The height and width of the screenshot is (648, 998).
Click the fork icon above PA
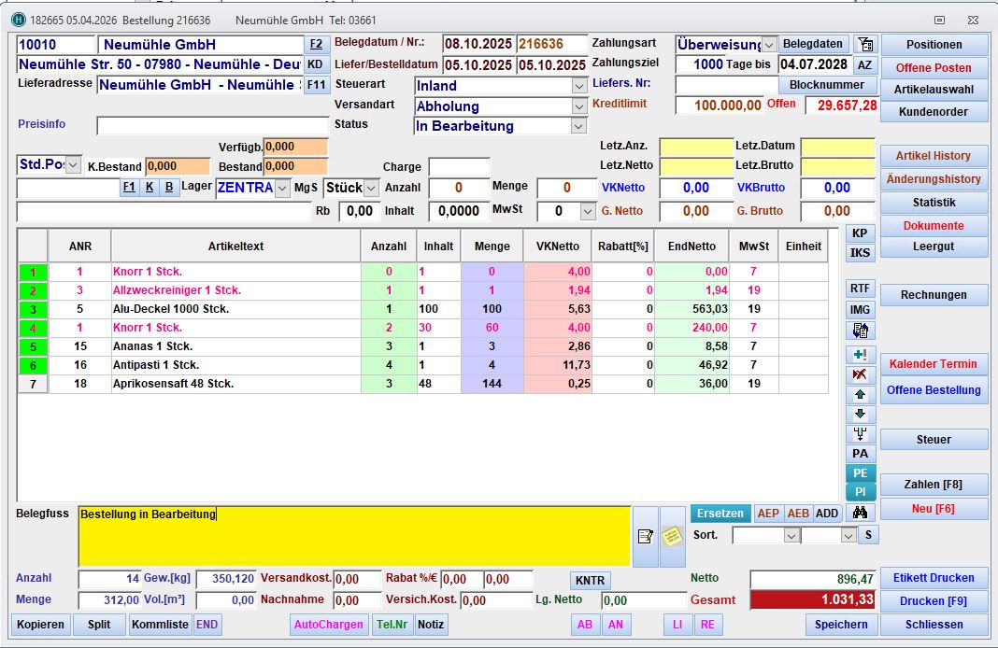pyautogui.click(x=860, y=434)
